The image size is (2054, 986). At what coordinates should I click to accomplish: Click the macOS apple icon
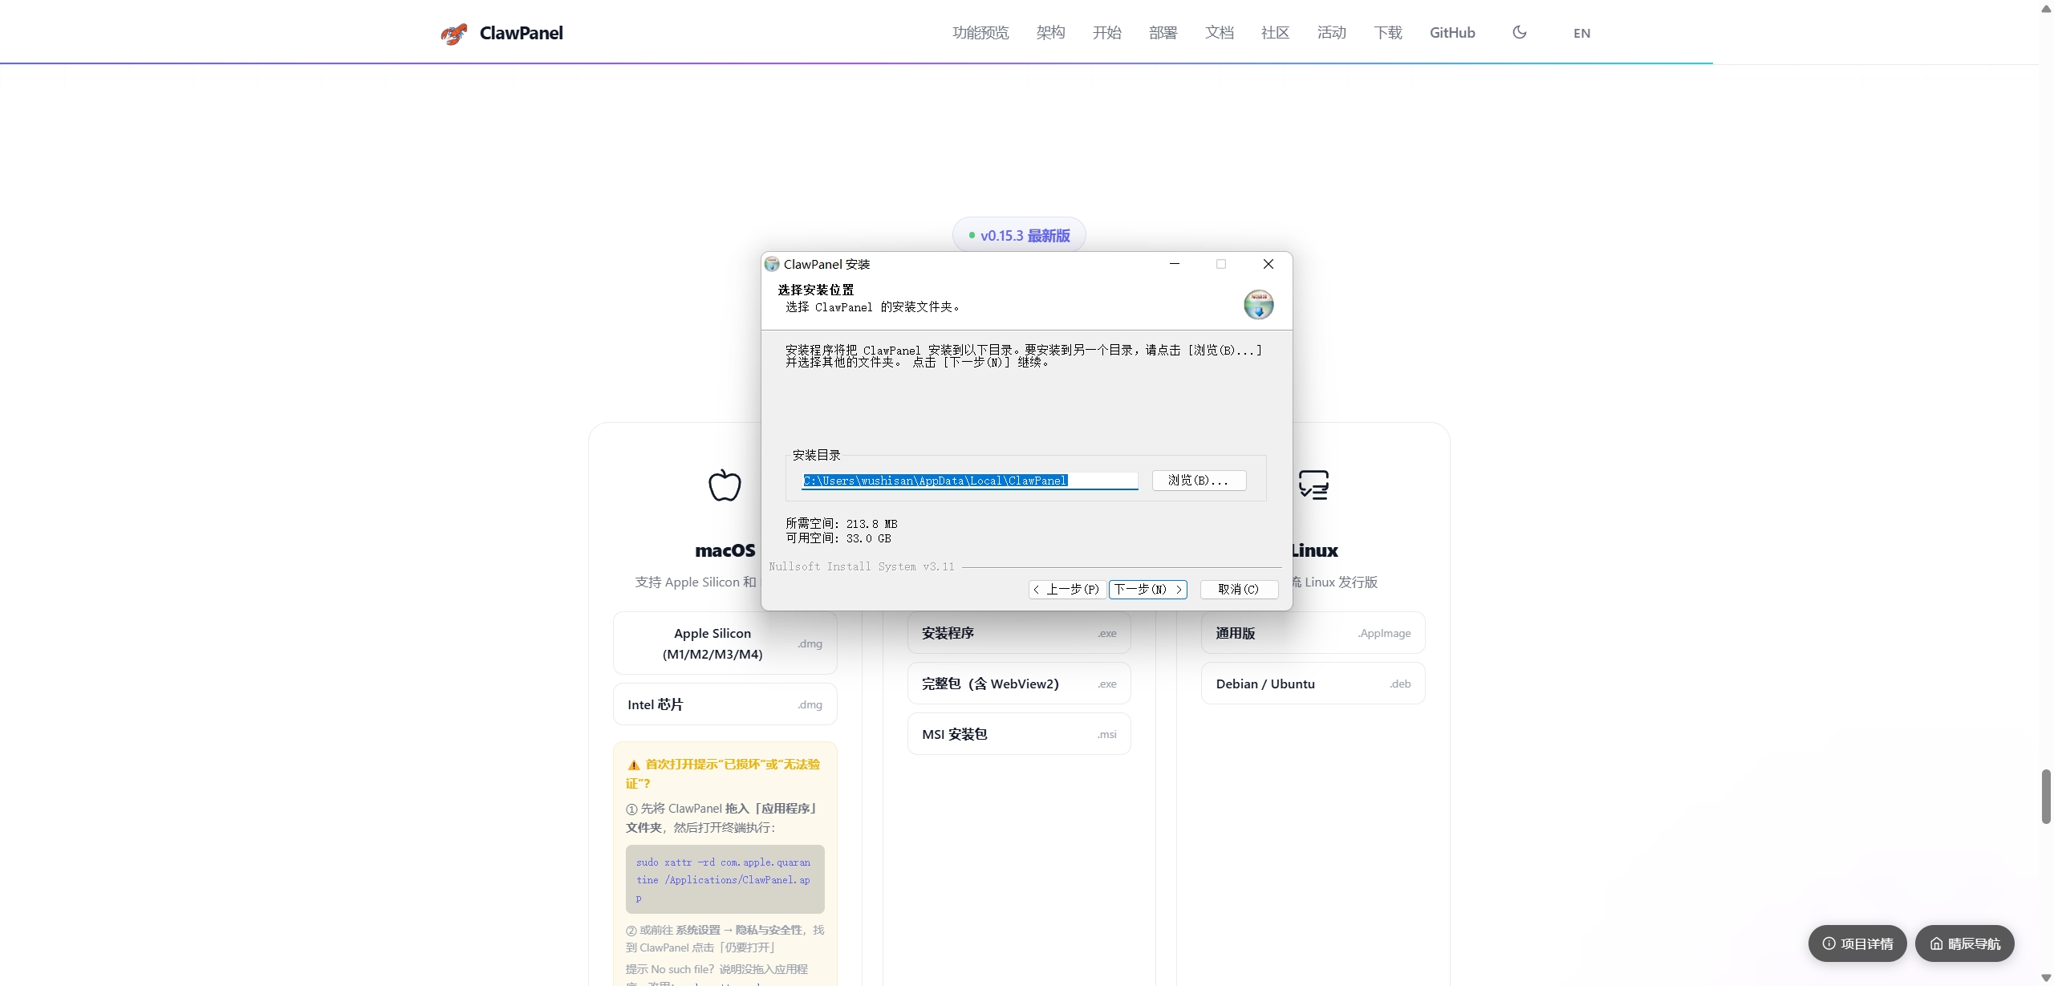point(725,485)
